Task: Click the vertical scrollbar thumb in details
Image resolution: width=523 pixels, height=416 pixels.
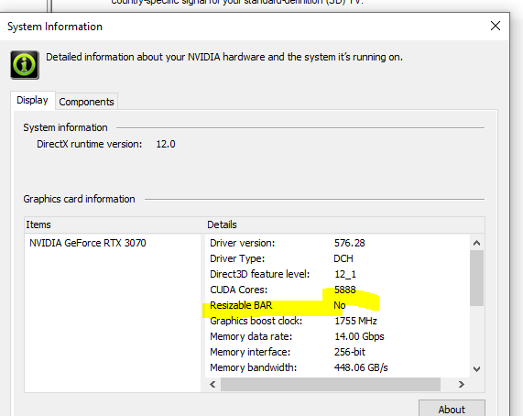Action: 476,278
